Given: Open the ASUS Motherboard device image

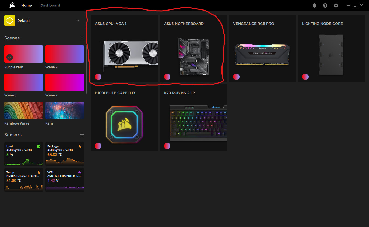Looking at the screenshot, I should (x=193, y=56).
